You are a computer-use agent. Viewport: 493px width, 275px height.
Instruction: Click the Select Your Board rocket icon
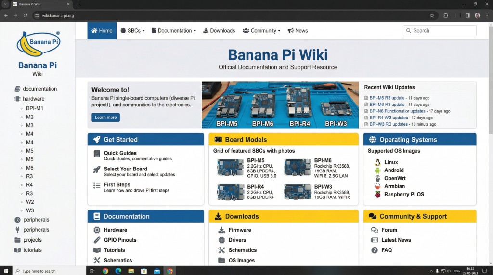click(97, 170)
